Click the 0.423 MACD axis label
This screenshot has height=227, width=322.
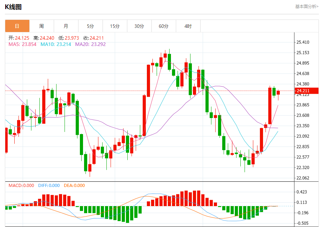[302, 192]
